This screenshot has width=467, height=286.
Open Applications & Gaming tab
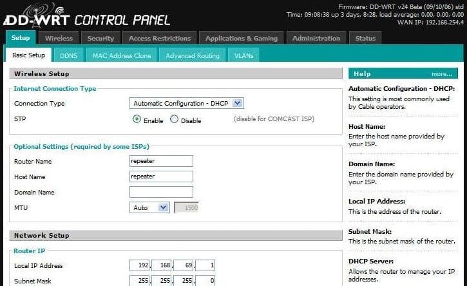click(242, 38)
